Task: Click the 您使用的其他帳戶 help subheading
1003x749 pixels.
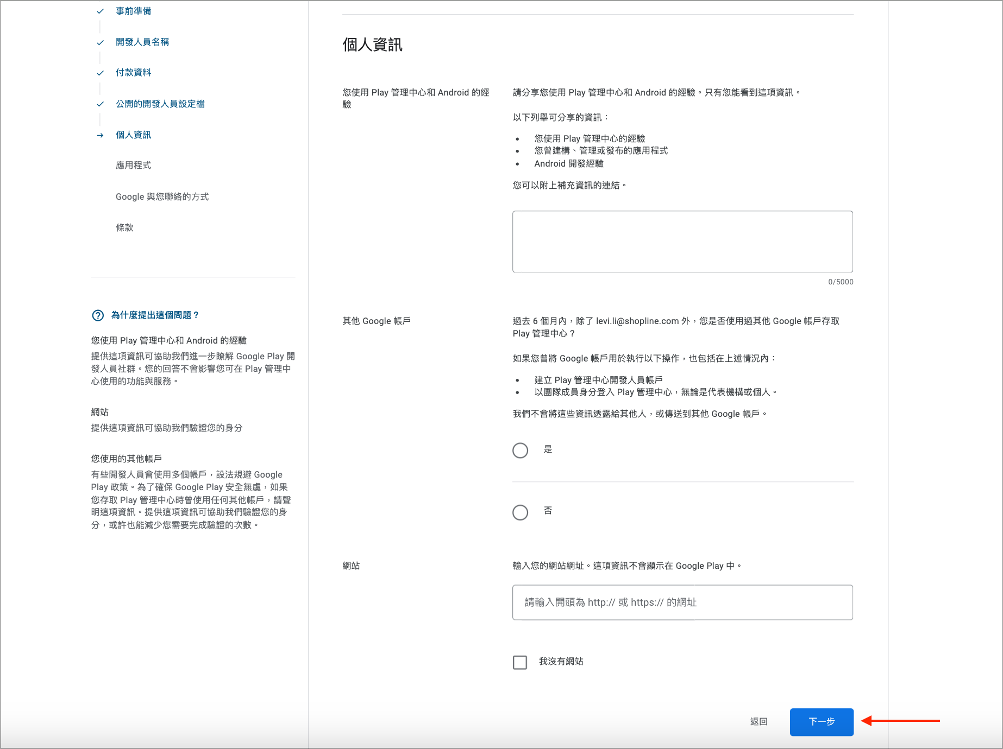Action: [127, 459]
